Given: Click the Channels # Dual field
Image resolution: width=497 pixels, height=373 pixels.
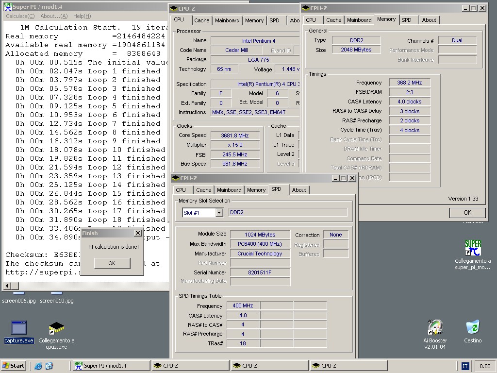Looking at the screenshot, I should click(457, 41).
